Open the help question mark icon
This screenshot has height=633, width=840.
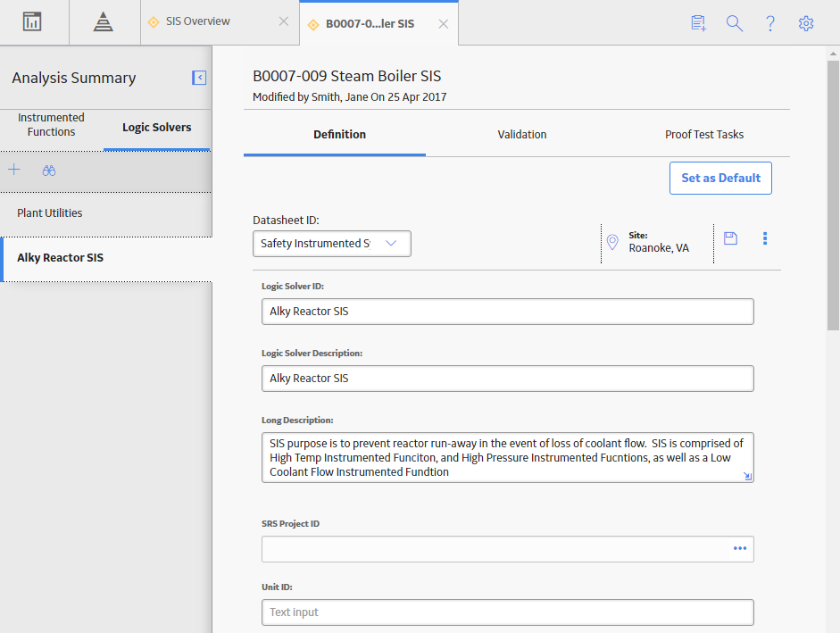[769, 23]
